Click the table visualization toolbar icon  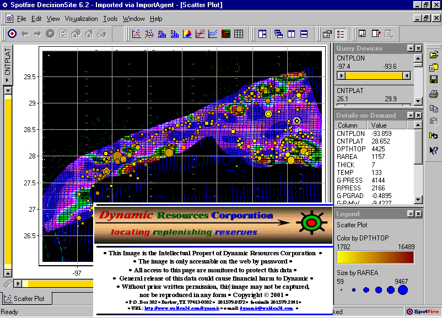(239, 34)
